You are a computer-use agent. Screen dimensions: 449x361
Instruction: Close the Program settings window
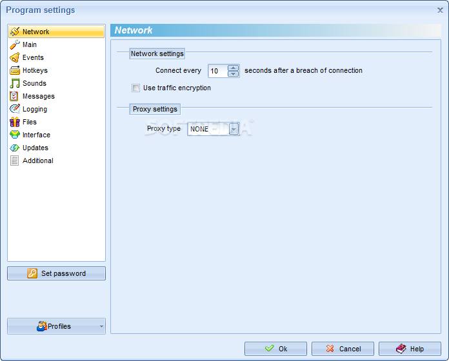tap(440, 10)
